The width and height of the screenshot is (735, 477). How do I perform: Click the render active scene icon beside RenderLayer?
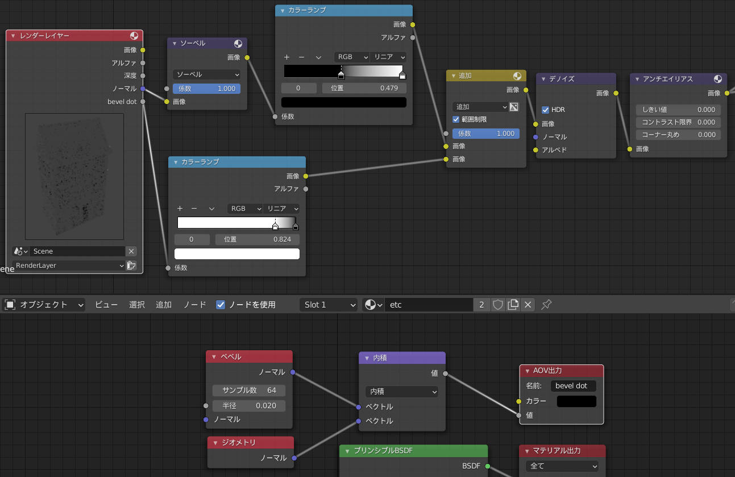tap(131, 266)
